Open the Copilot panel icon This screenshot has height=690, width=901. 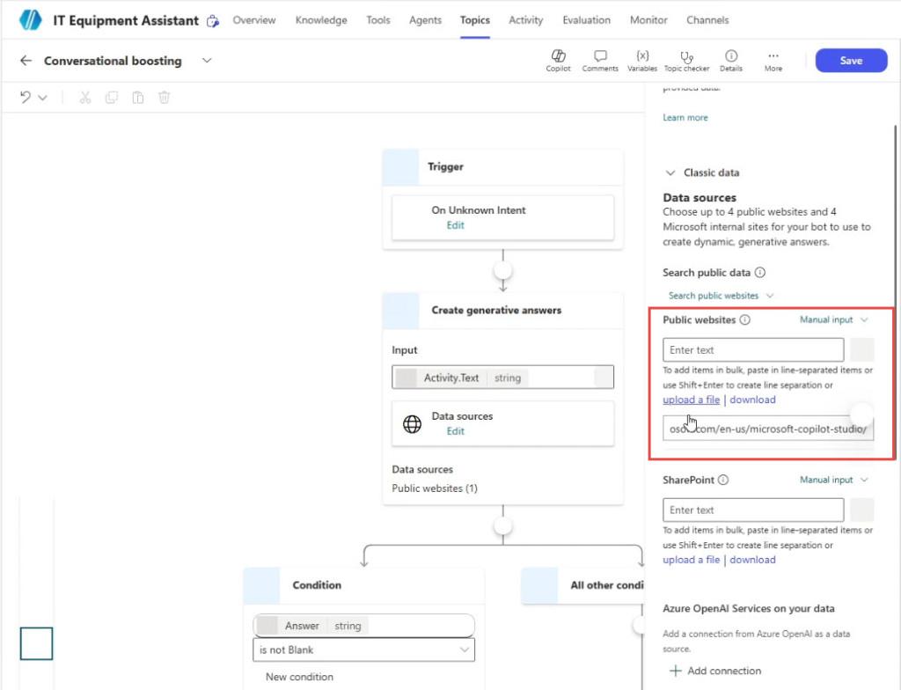pyautogui.click(x=558, y=61)
